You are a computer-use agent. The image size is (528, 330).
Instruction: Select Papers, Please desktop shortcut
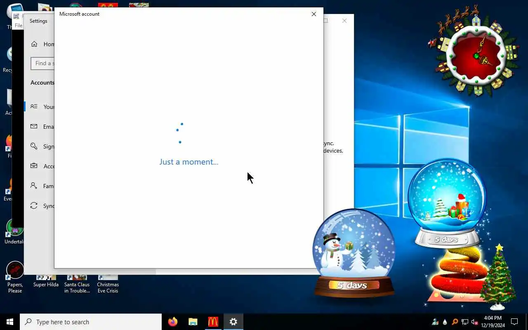[15, 276]
